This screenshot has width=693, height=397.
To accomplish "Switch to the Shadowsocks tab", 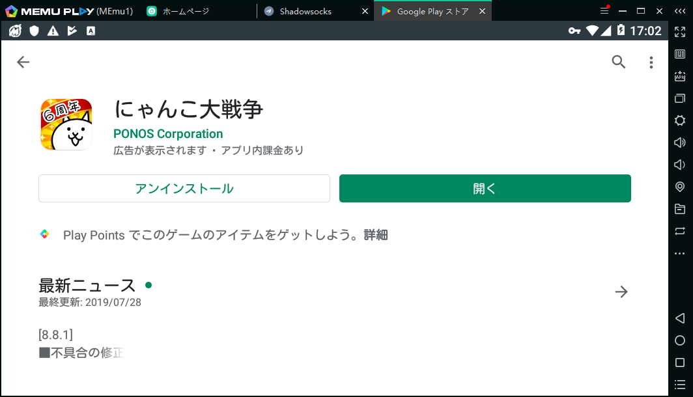I will point(305,11).
